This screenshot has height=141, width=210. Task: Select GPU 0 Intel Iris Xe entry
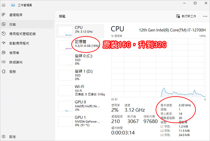tap(80, 106)
